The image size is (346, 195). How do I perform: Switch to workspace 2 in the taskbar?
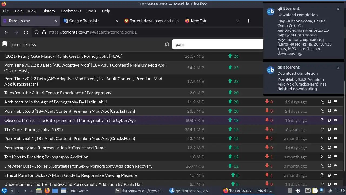point(18,191)
